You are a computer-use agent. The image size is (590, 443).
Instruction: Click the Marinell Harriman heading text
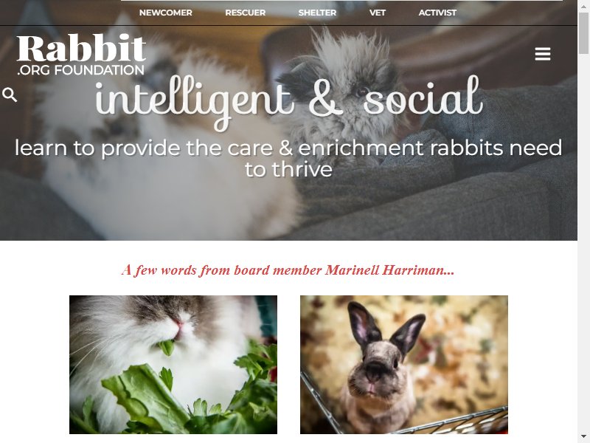coord(288,270)
